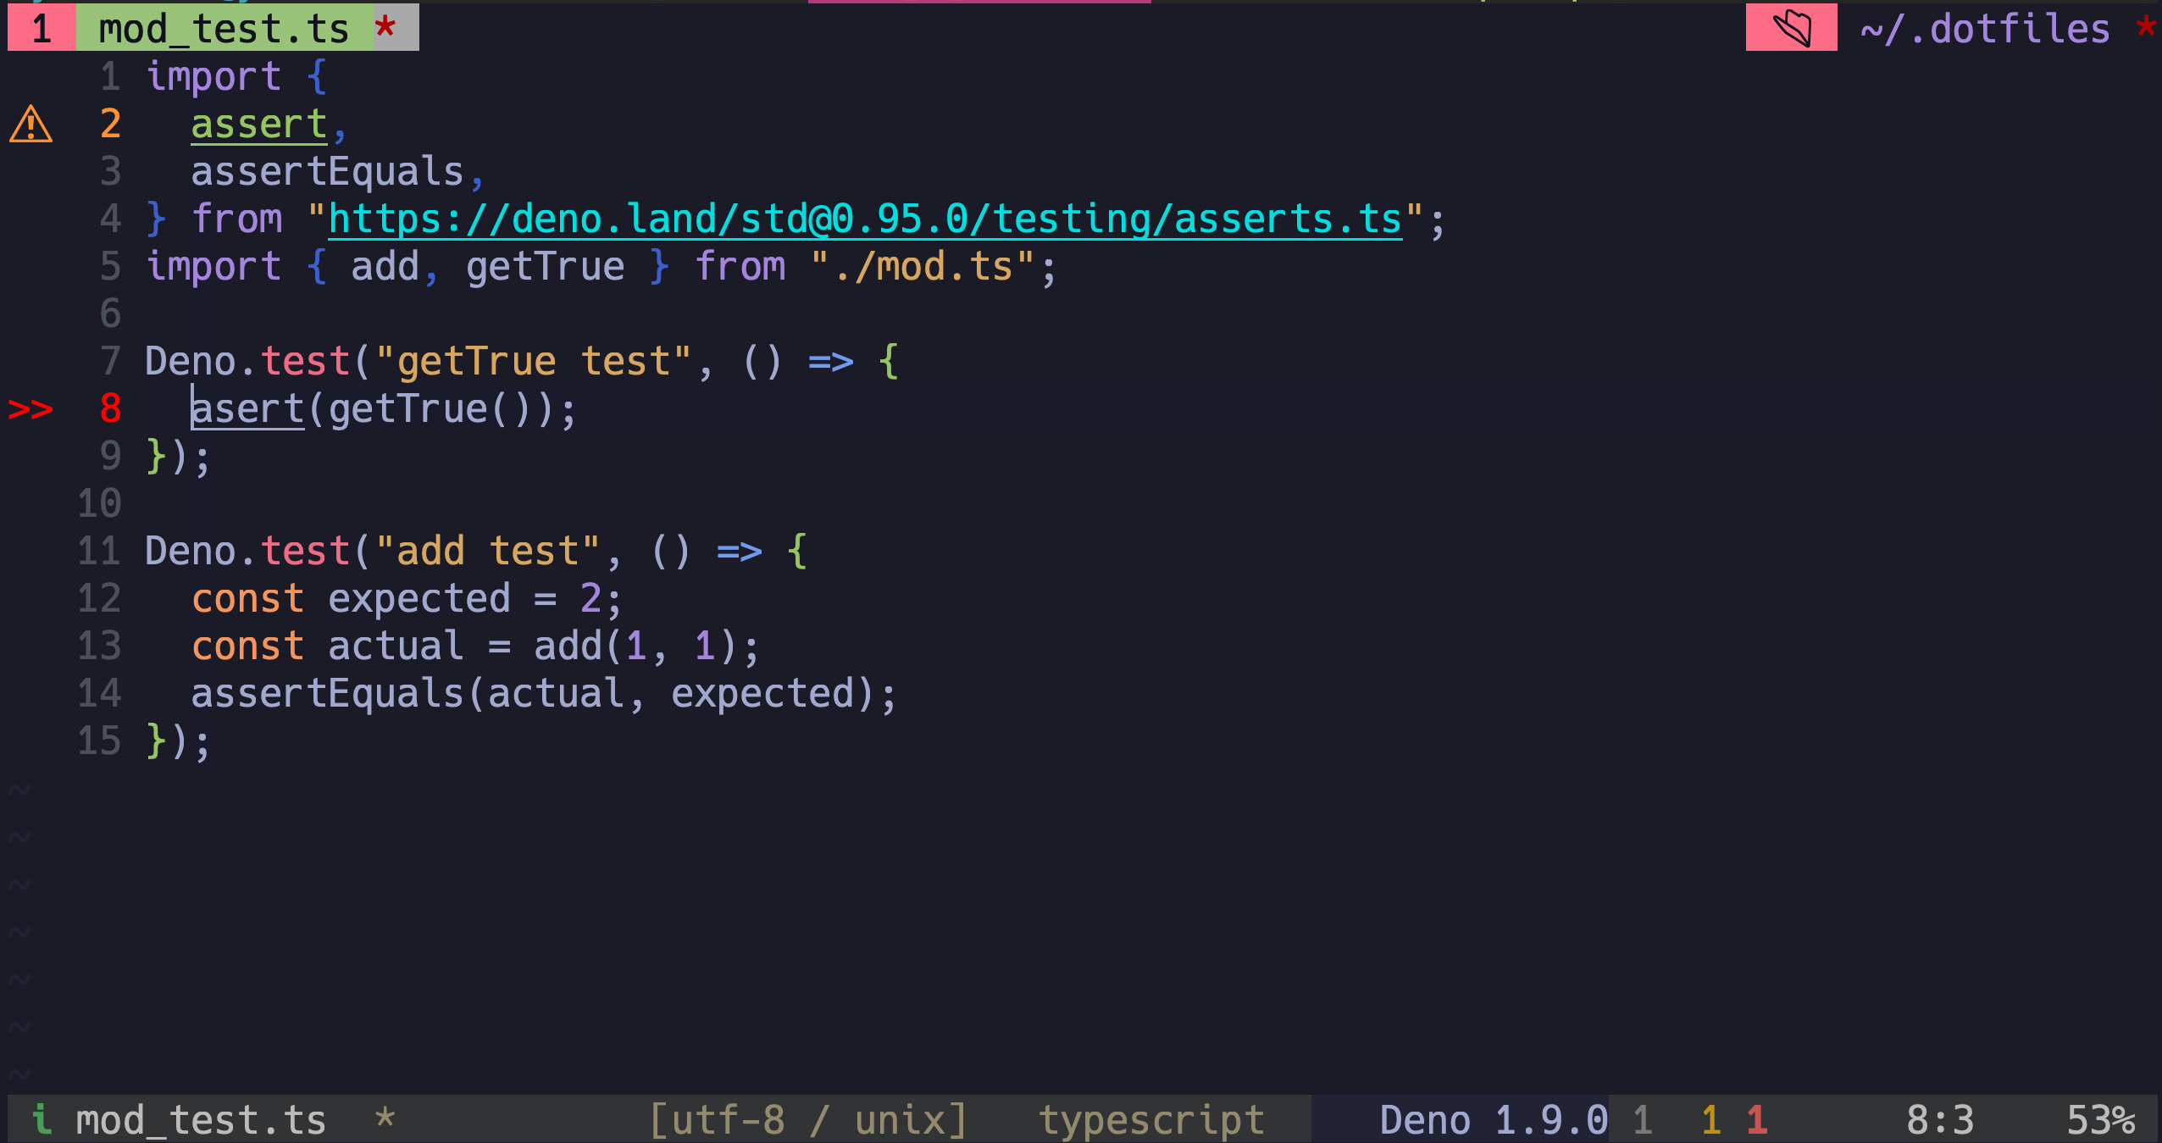The width and height of the screenshot is (2162, 1143).
Task: Click buffer number 1 in tabline
Action: point(42,28)
